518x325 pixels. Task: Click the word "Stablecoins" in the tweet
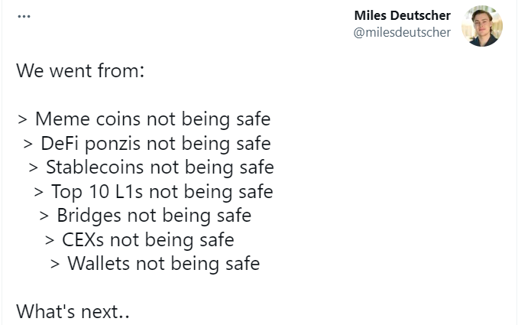point(95,167)
